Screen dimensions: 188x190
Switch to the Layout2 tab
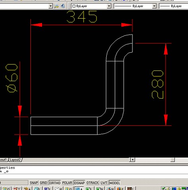click(15, 160)
